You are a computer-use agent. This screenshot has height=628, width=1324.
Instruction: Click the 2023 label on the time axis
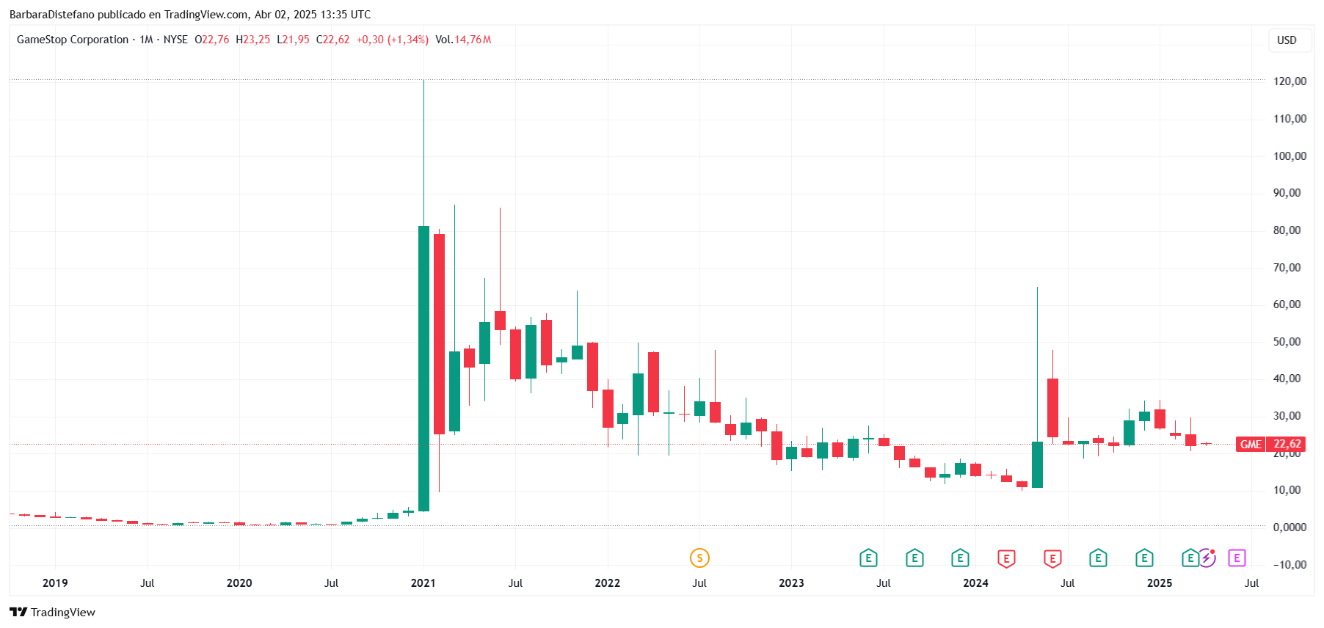point(791,583)
